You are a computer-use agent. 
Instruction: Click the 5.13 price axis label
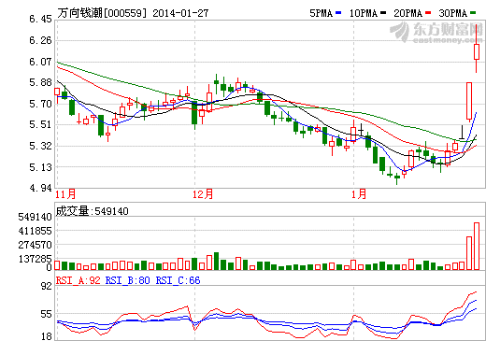coord(40,167)
